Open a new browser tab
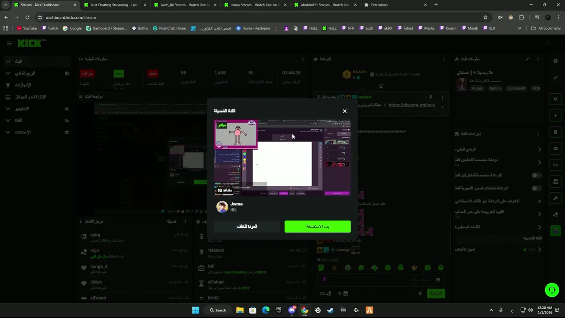The width and height of the screenshot is (565, 318). pyautogui.click(x=436, y=5)
